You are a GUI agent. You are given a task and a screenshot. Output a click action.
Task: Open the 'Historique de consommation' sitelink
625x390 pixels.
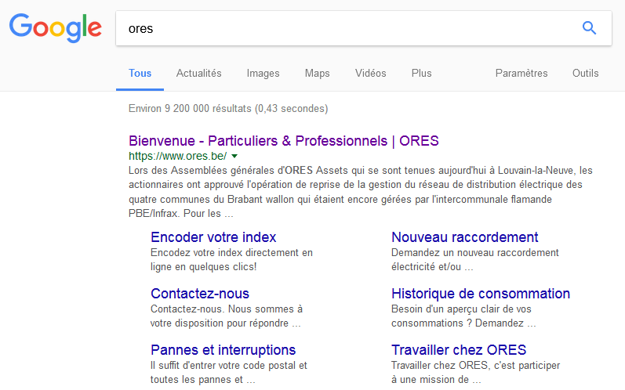pyautogui.click(x=481, y=294)
